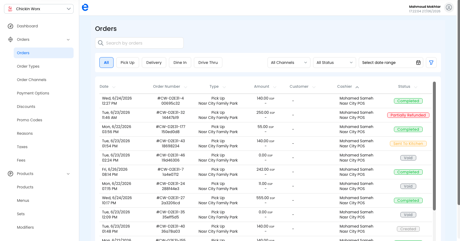Click the Mahmoud Mokhtar user name
Screen dimensions: 460x241
coord(425,7)
